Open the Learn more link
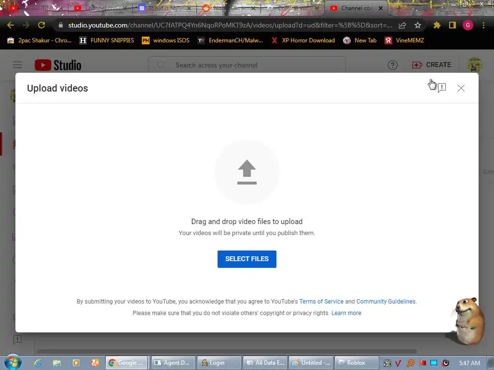494x370 pixels. [346, 313]
